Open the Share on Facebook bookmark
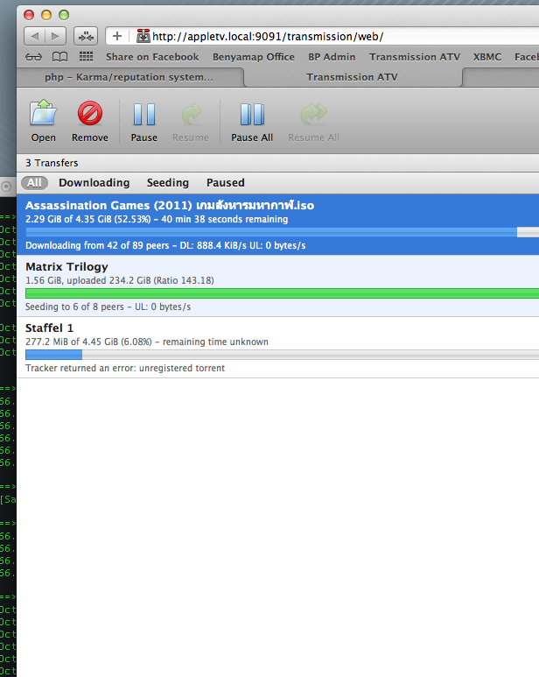 pos(152,57)
